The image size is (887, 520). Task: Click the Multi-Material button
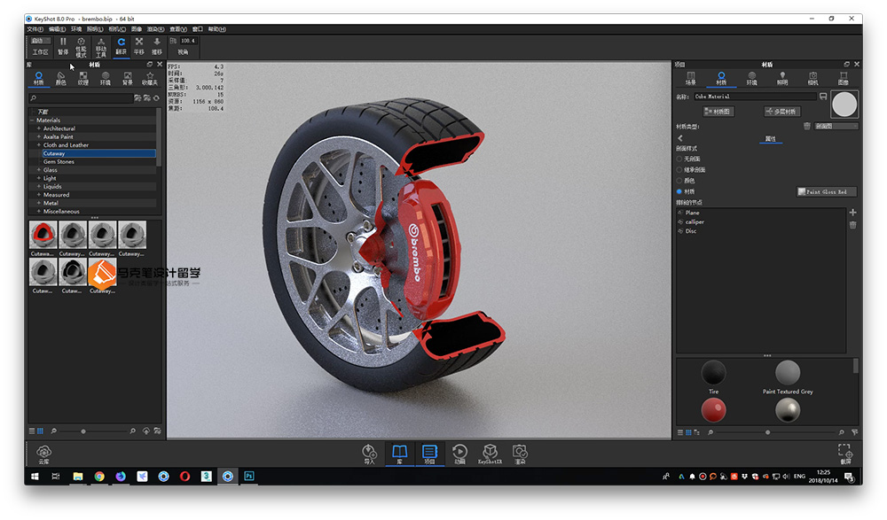[x=781, y=112]
